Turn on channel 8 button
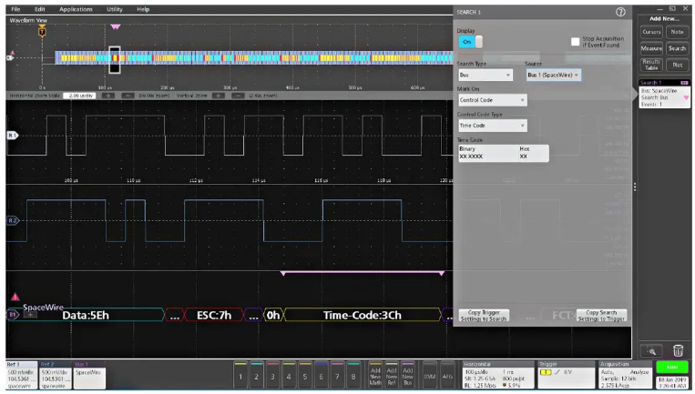The image size is (695, 394). pos(353,375)
